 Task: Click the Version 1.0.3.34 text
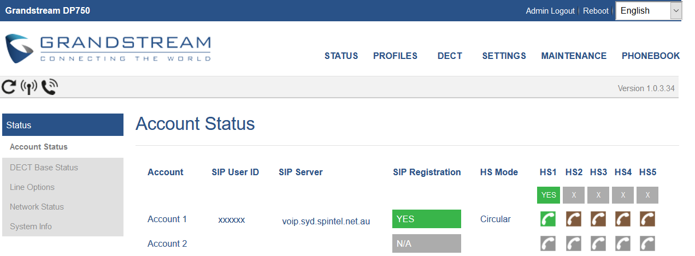[x=646, y=88]
